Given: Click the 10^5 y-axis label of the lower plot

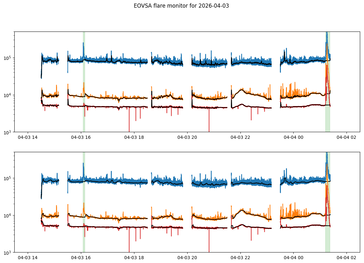Looking at the screenshot, I should point(8,178).
